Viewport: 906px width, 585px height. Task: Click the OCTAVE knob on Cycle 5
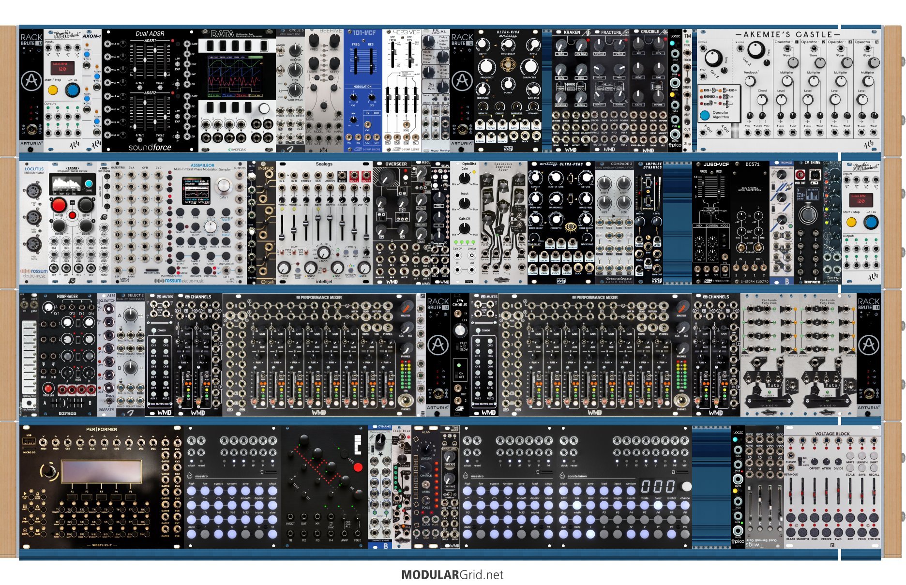[x=295, y=51]
